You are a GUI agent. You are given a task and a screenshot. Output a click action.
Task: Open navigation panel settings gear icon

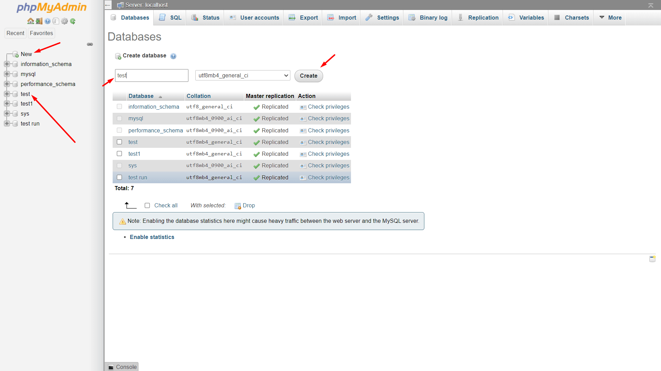coord(64,21)
